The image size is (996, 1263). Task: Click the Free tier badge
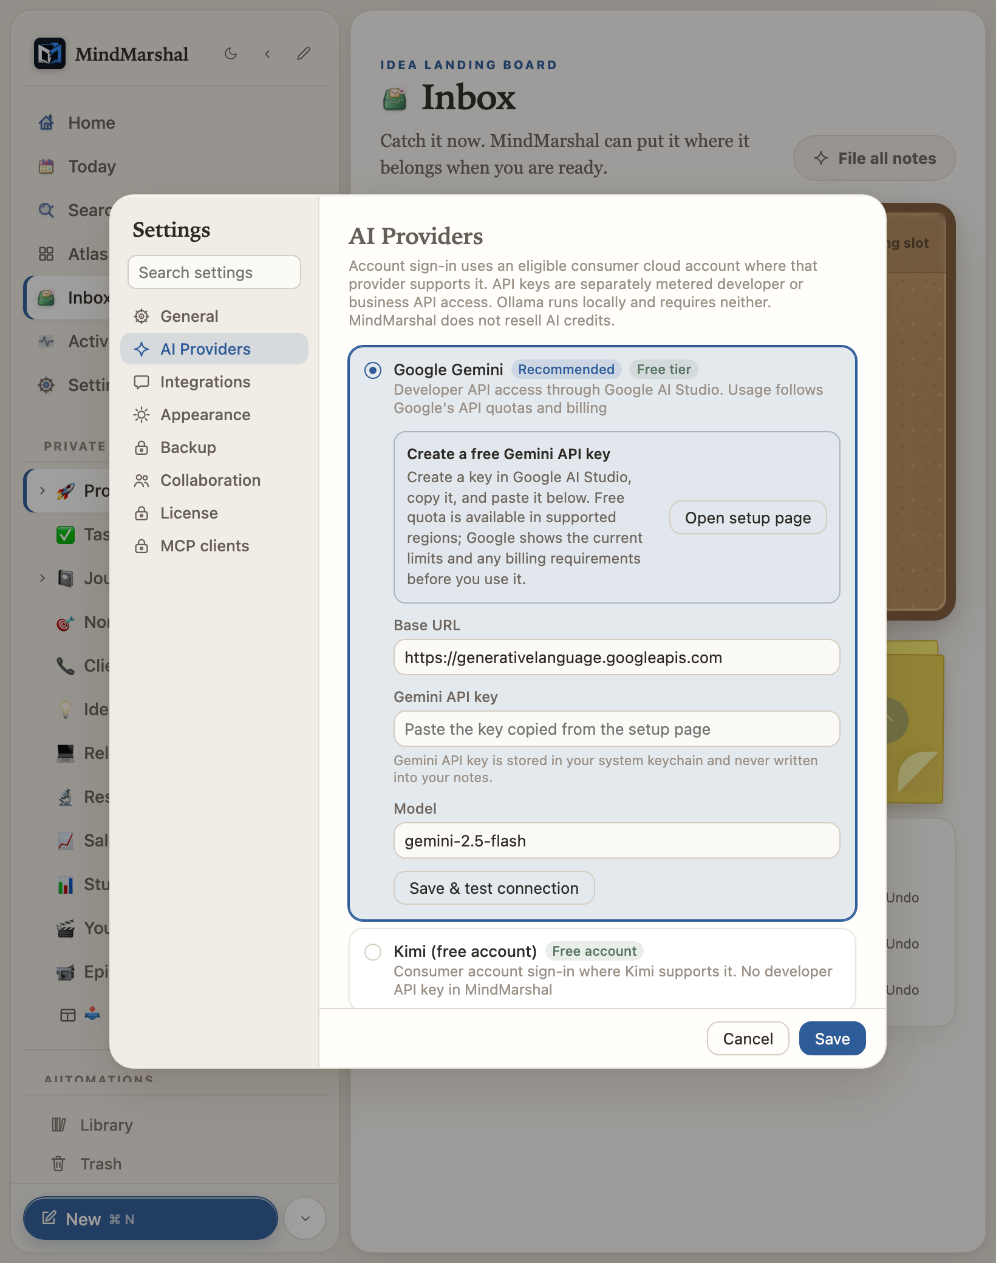click(x=664, y=370)
